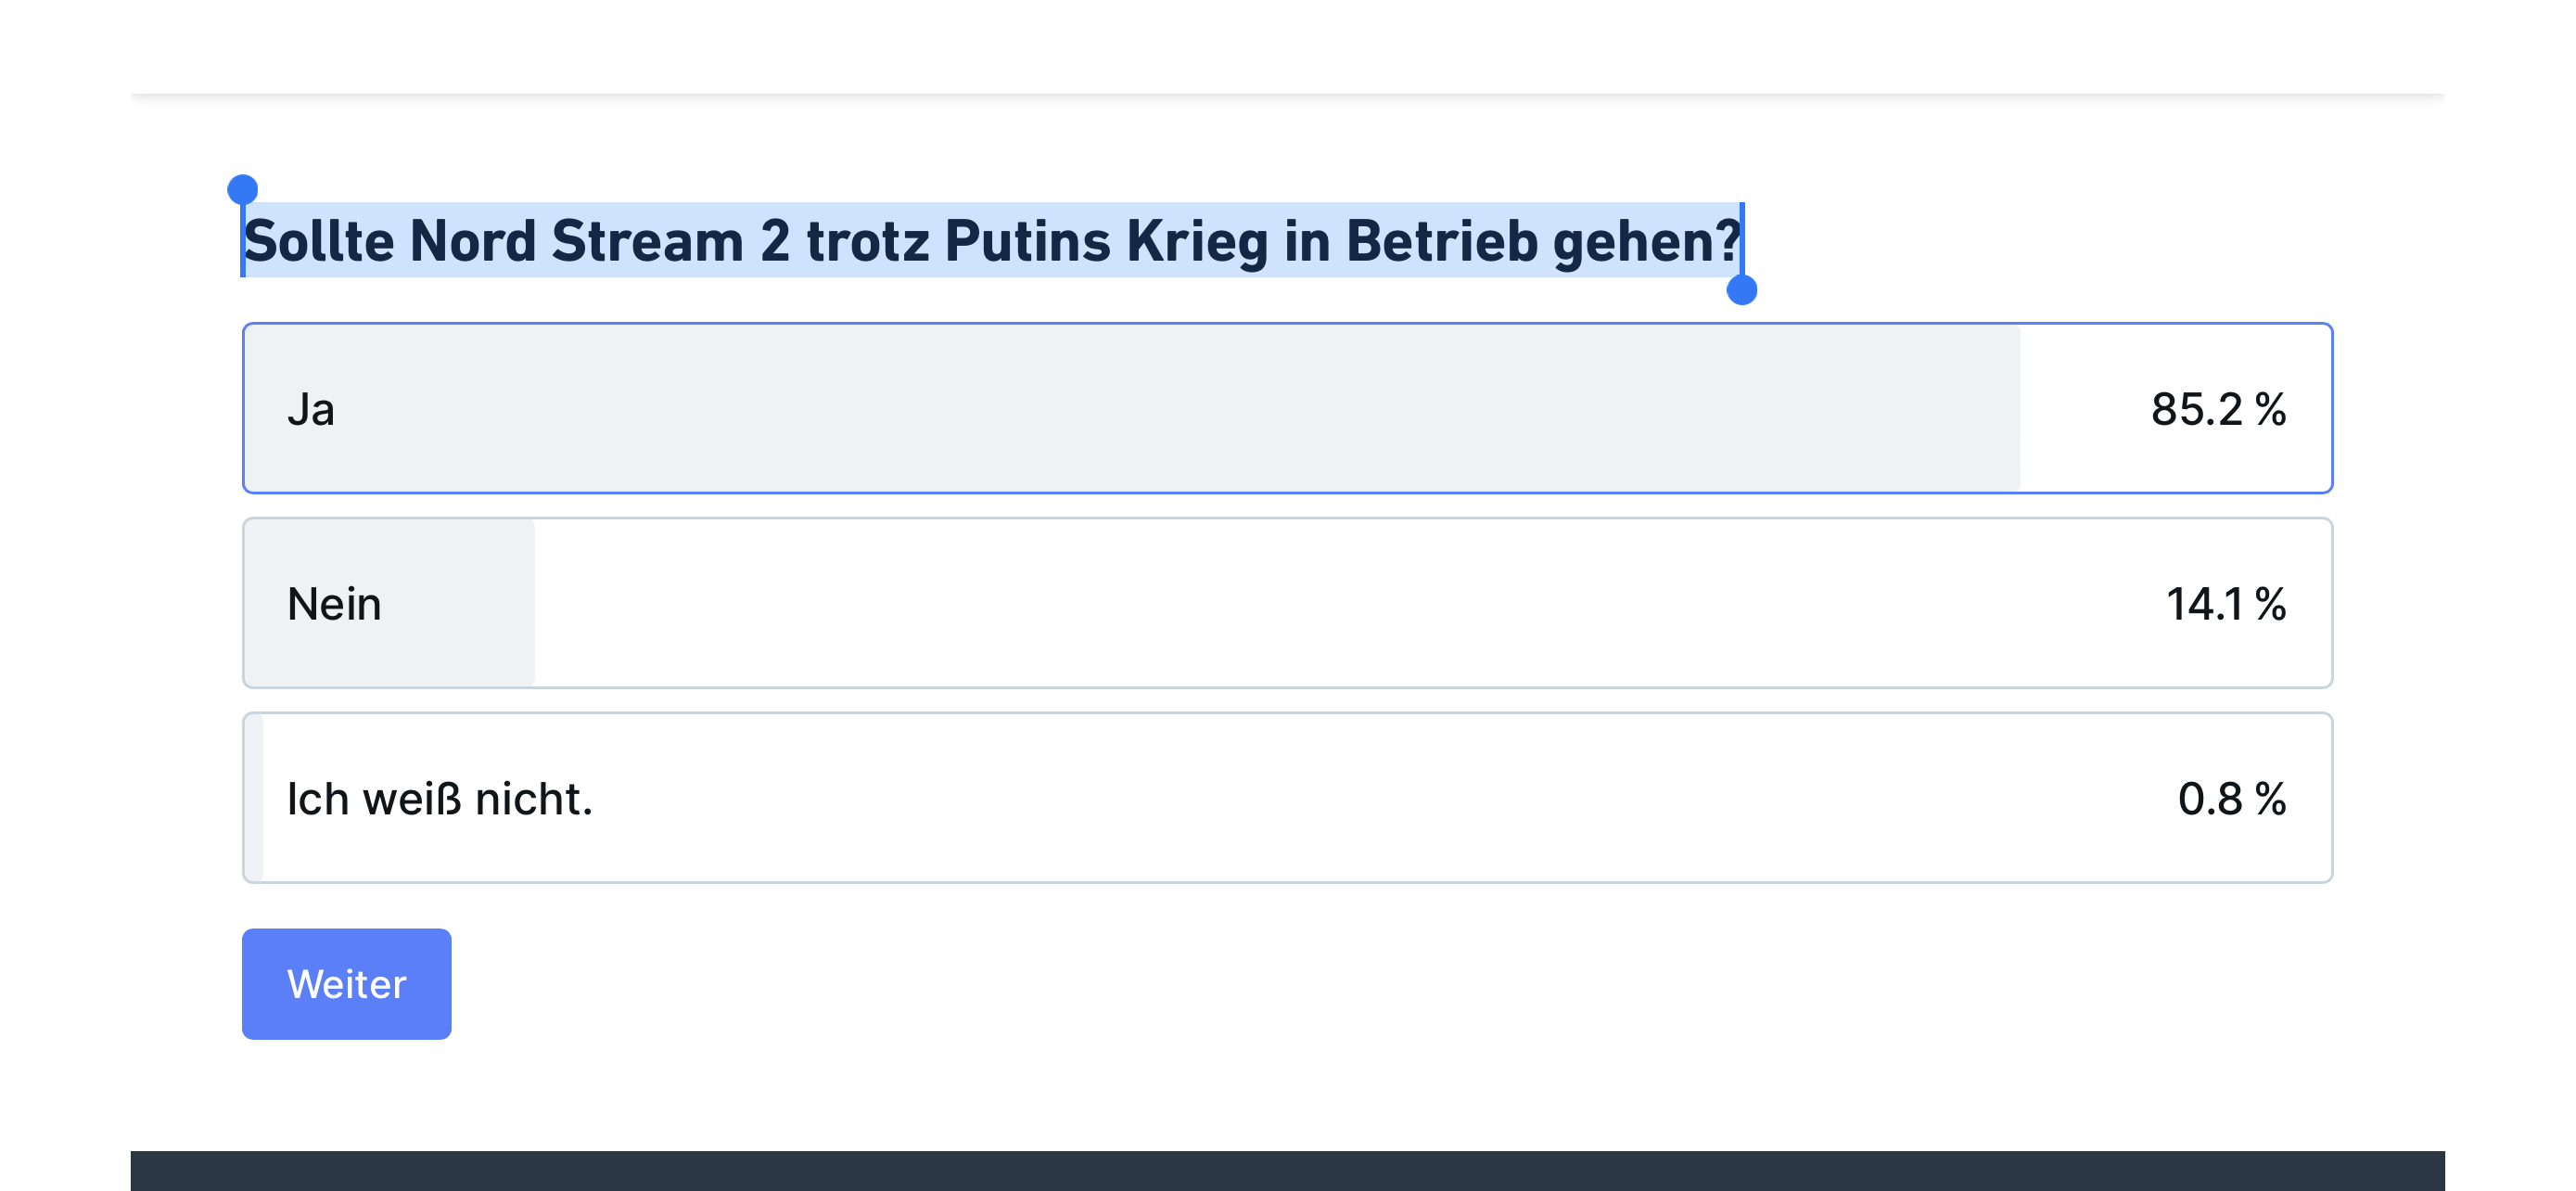Select the "Nein" poll answer
2576x1191 pixels.
coord(1286,603)
